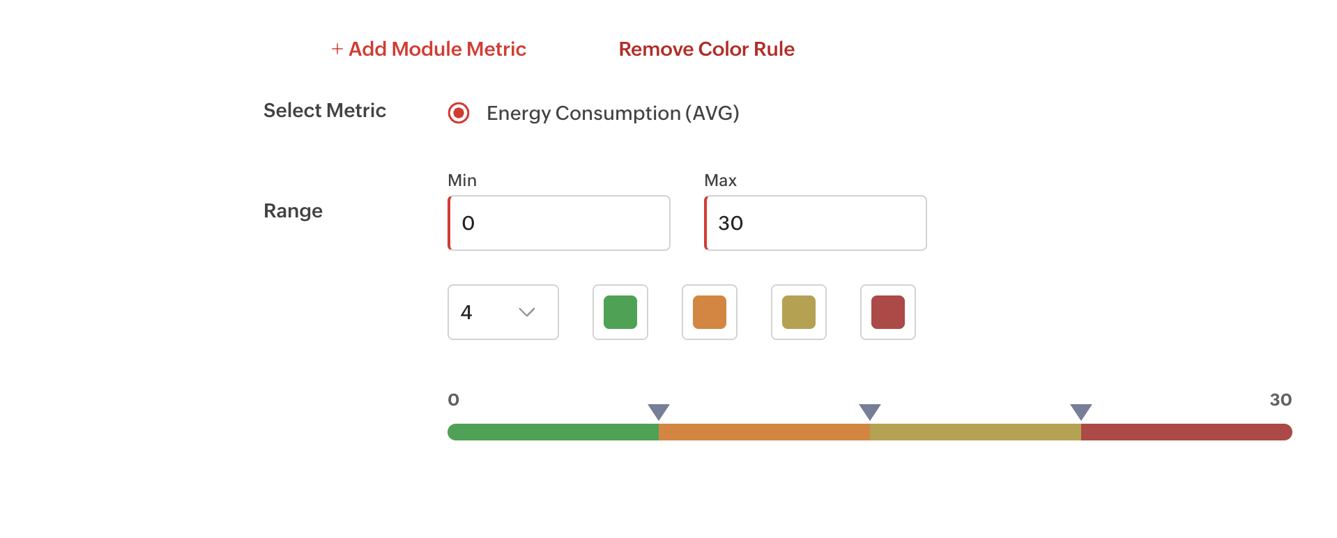Image resolution: width=1337 pixels, height=538 pixels.
Task: Select Energy Consumption (AVG) radio button
Action: [x=459, y=113]
